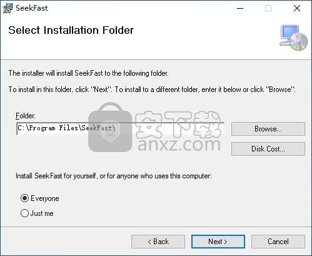Click the greyed-out maximize window button
312x256 pixels.
[268, 8]
